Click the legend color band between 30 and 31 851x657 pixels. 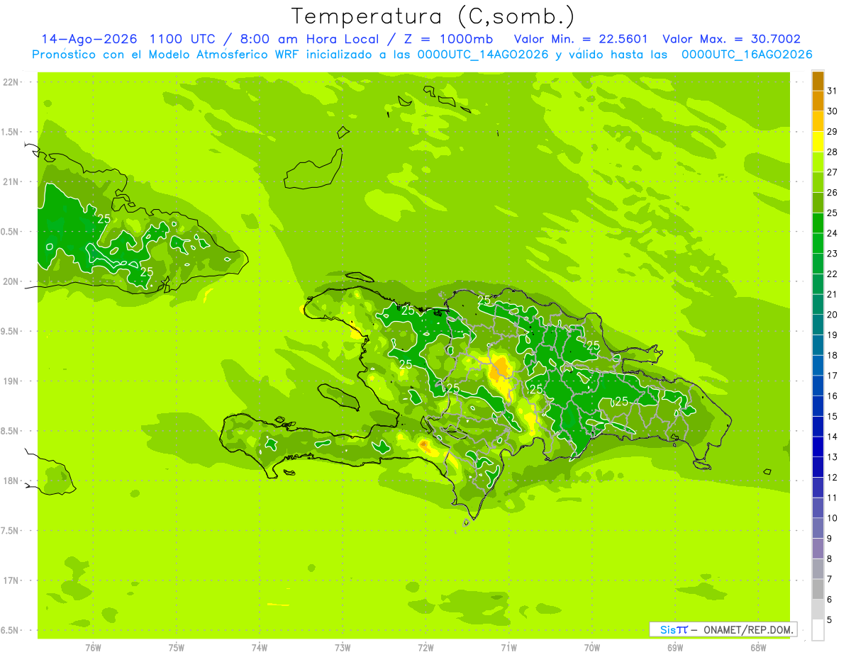click(818, 101)
